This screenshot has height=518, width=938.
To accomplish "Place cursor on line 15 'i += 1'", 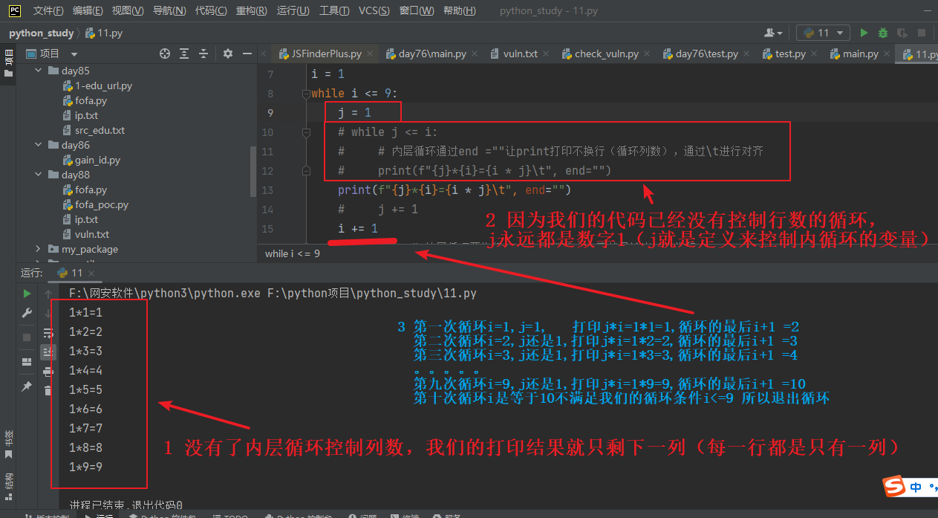I will tap(357, 228).
